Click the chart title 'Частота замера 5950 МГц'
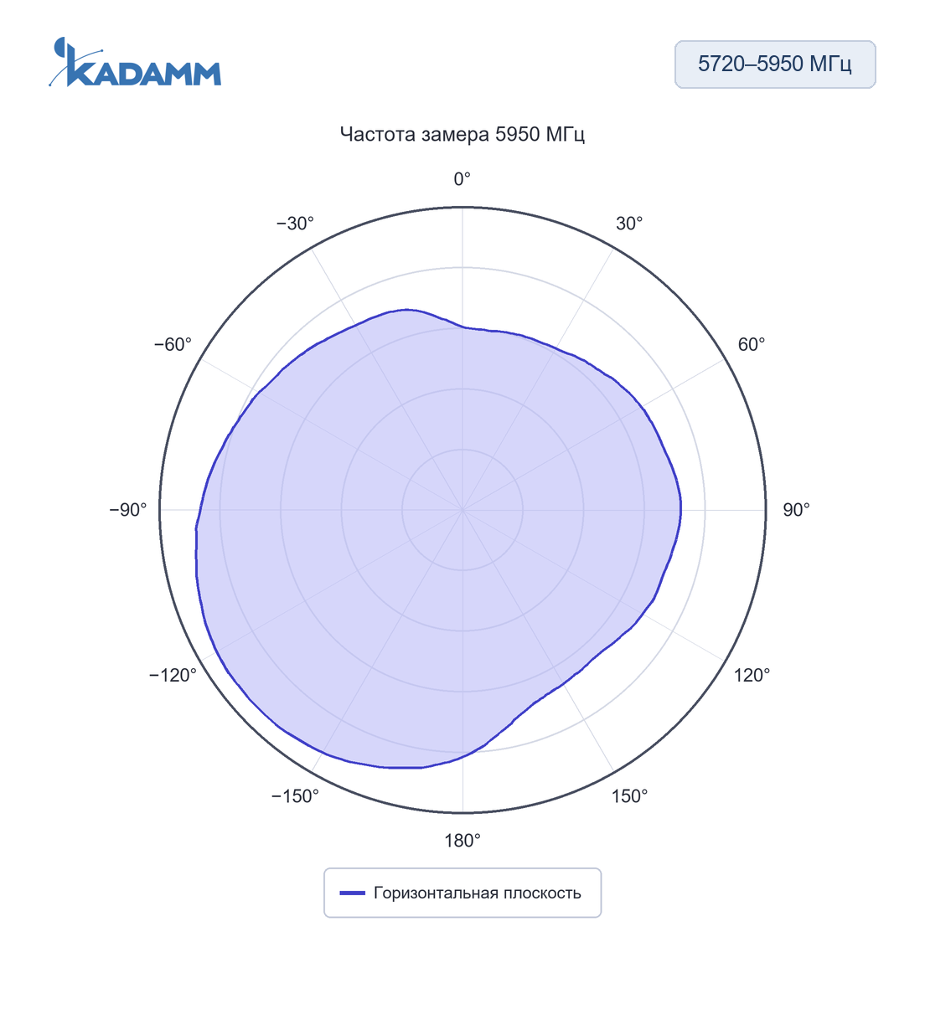 pos(462,134)
